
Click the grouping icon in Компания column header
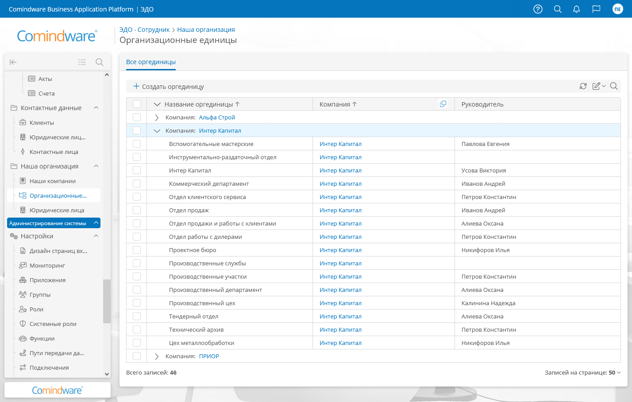[443, 104]
